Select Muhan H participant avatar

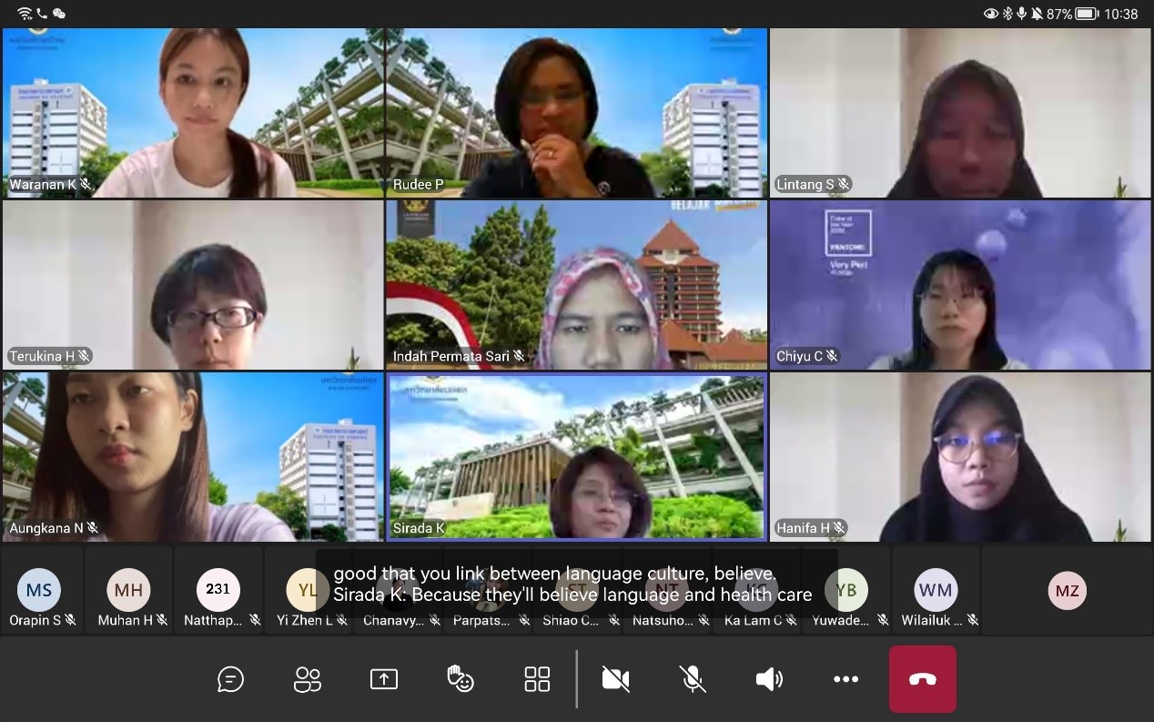[x=128, y=590]
